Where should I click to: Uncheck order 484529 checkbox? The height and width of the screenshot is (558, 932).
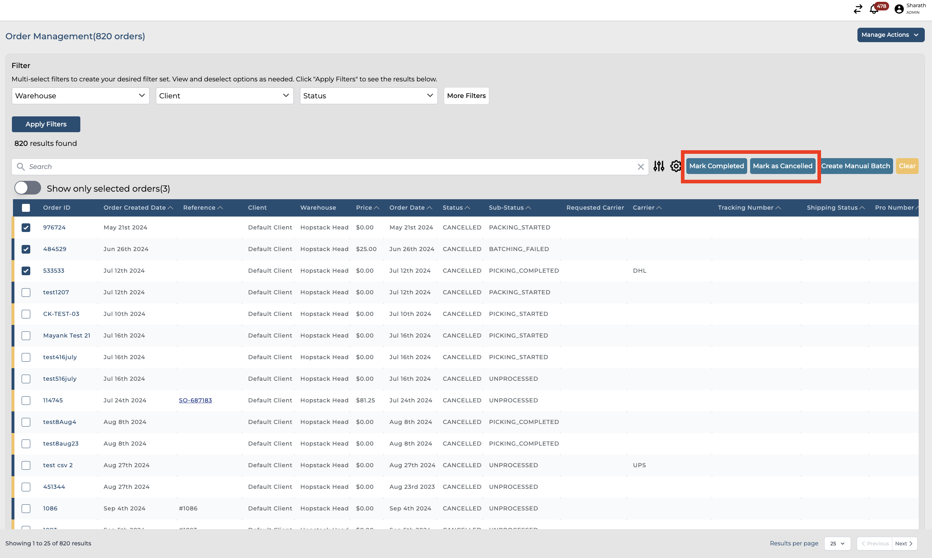pyautogui.click(x=26, y=249)
